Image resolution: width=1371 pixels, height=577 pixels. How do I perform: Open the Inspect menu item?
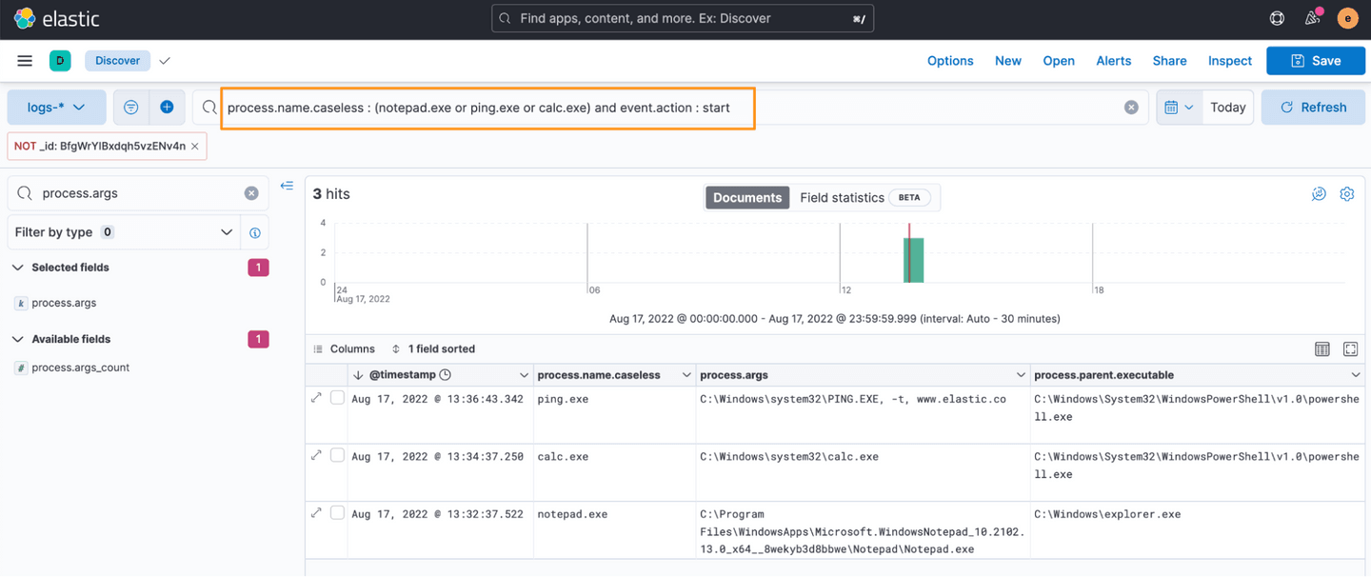click(x=1229, y=61)
